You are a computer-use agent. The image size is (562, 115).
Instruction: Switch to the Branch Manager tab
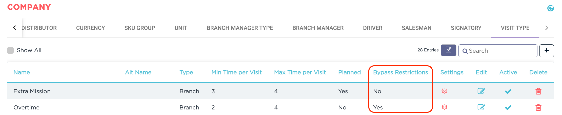pyautogui.click(x=318, y=28)
